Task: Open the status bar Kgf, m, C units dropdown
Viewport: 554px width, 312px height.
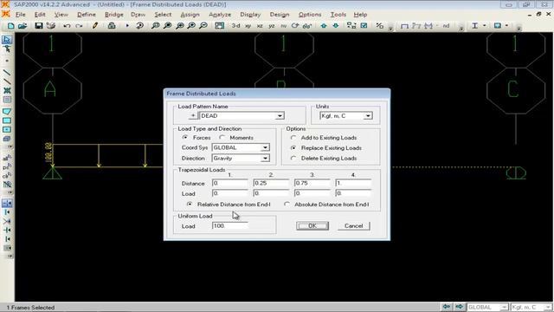Action: [547, 307]
